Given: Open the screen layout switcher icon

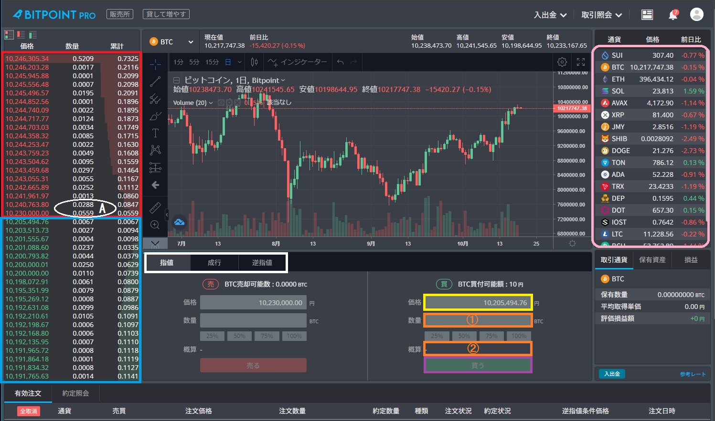Looking at the screenshot, I should pos(647,15).
